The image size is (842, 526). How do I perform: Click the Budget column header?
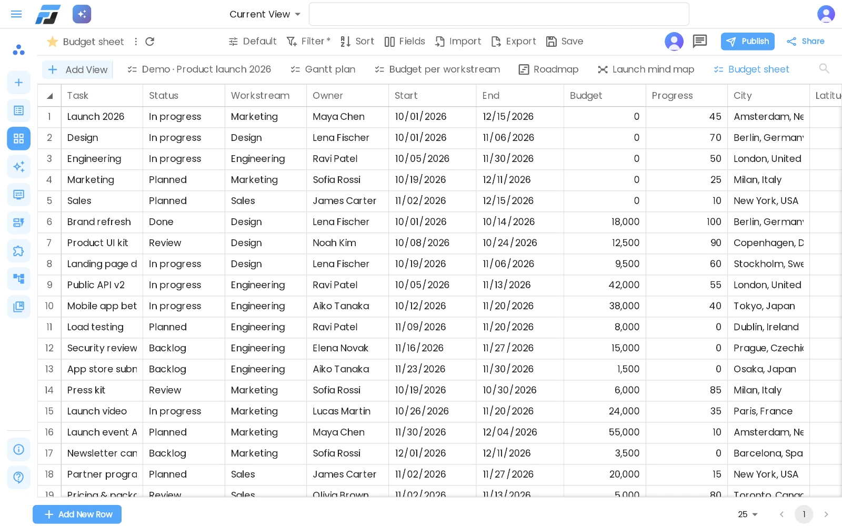(605, 96)
